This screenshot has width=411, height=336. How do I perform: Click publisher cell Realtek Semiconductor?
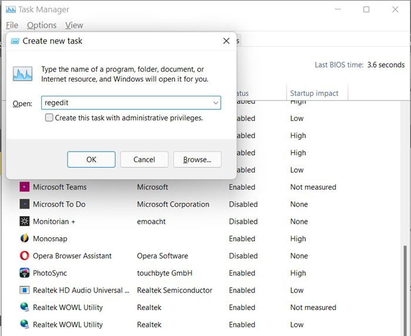click(174, 290)
